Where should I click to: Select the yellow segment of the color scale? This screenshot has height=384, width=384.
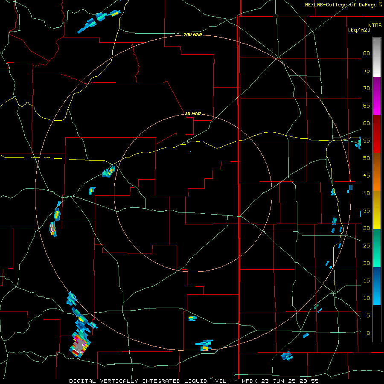pos(377,210)
